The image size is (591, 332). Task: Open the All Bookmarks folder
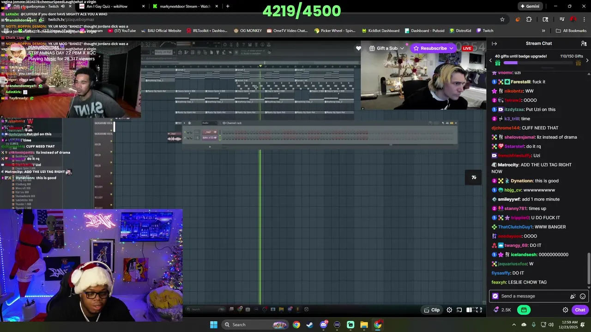tap(571, 31)
